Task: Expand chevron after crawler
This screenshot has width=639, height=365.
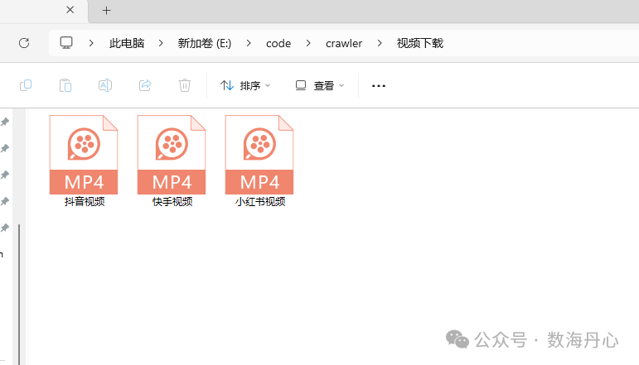Action: pyautogui.click(x=380, y=43)
